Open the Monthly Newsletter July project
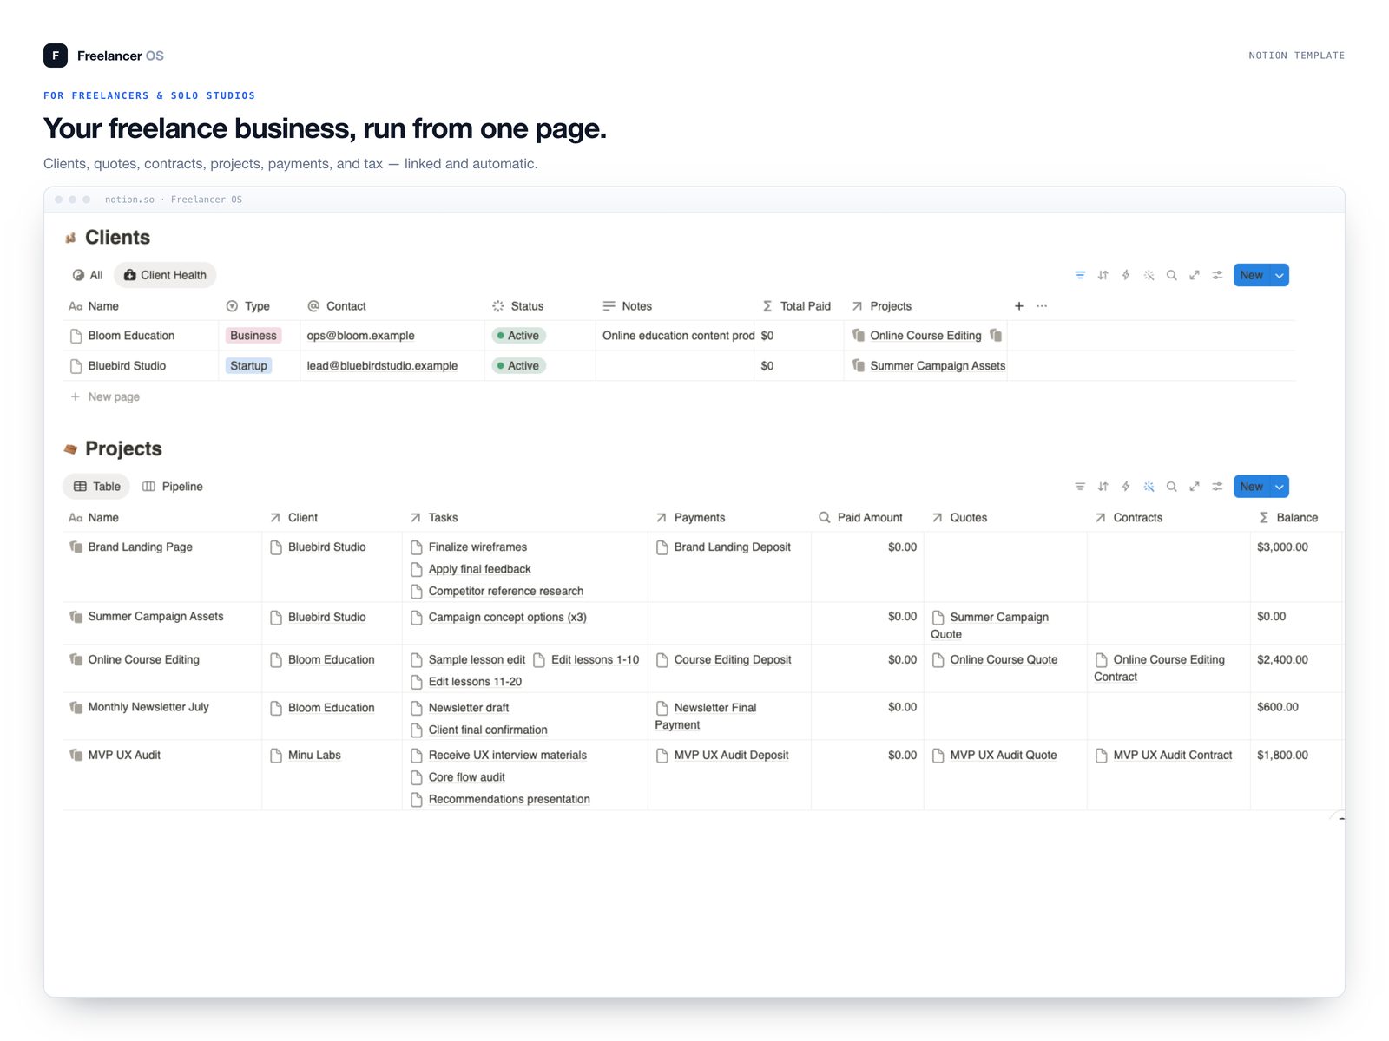The height and width of the screenshot is (1041, 1389). pos(148,707)
